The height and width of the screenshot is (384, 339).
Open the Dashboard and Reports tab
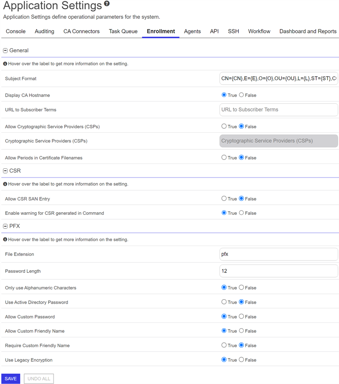(x=308, y=31)
